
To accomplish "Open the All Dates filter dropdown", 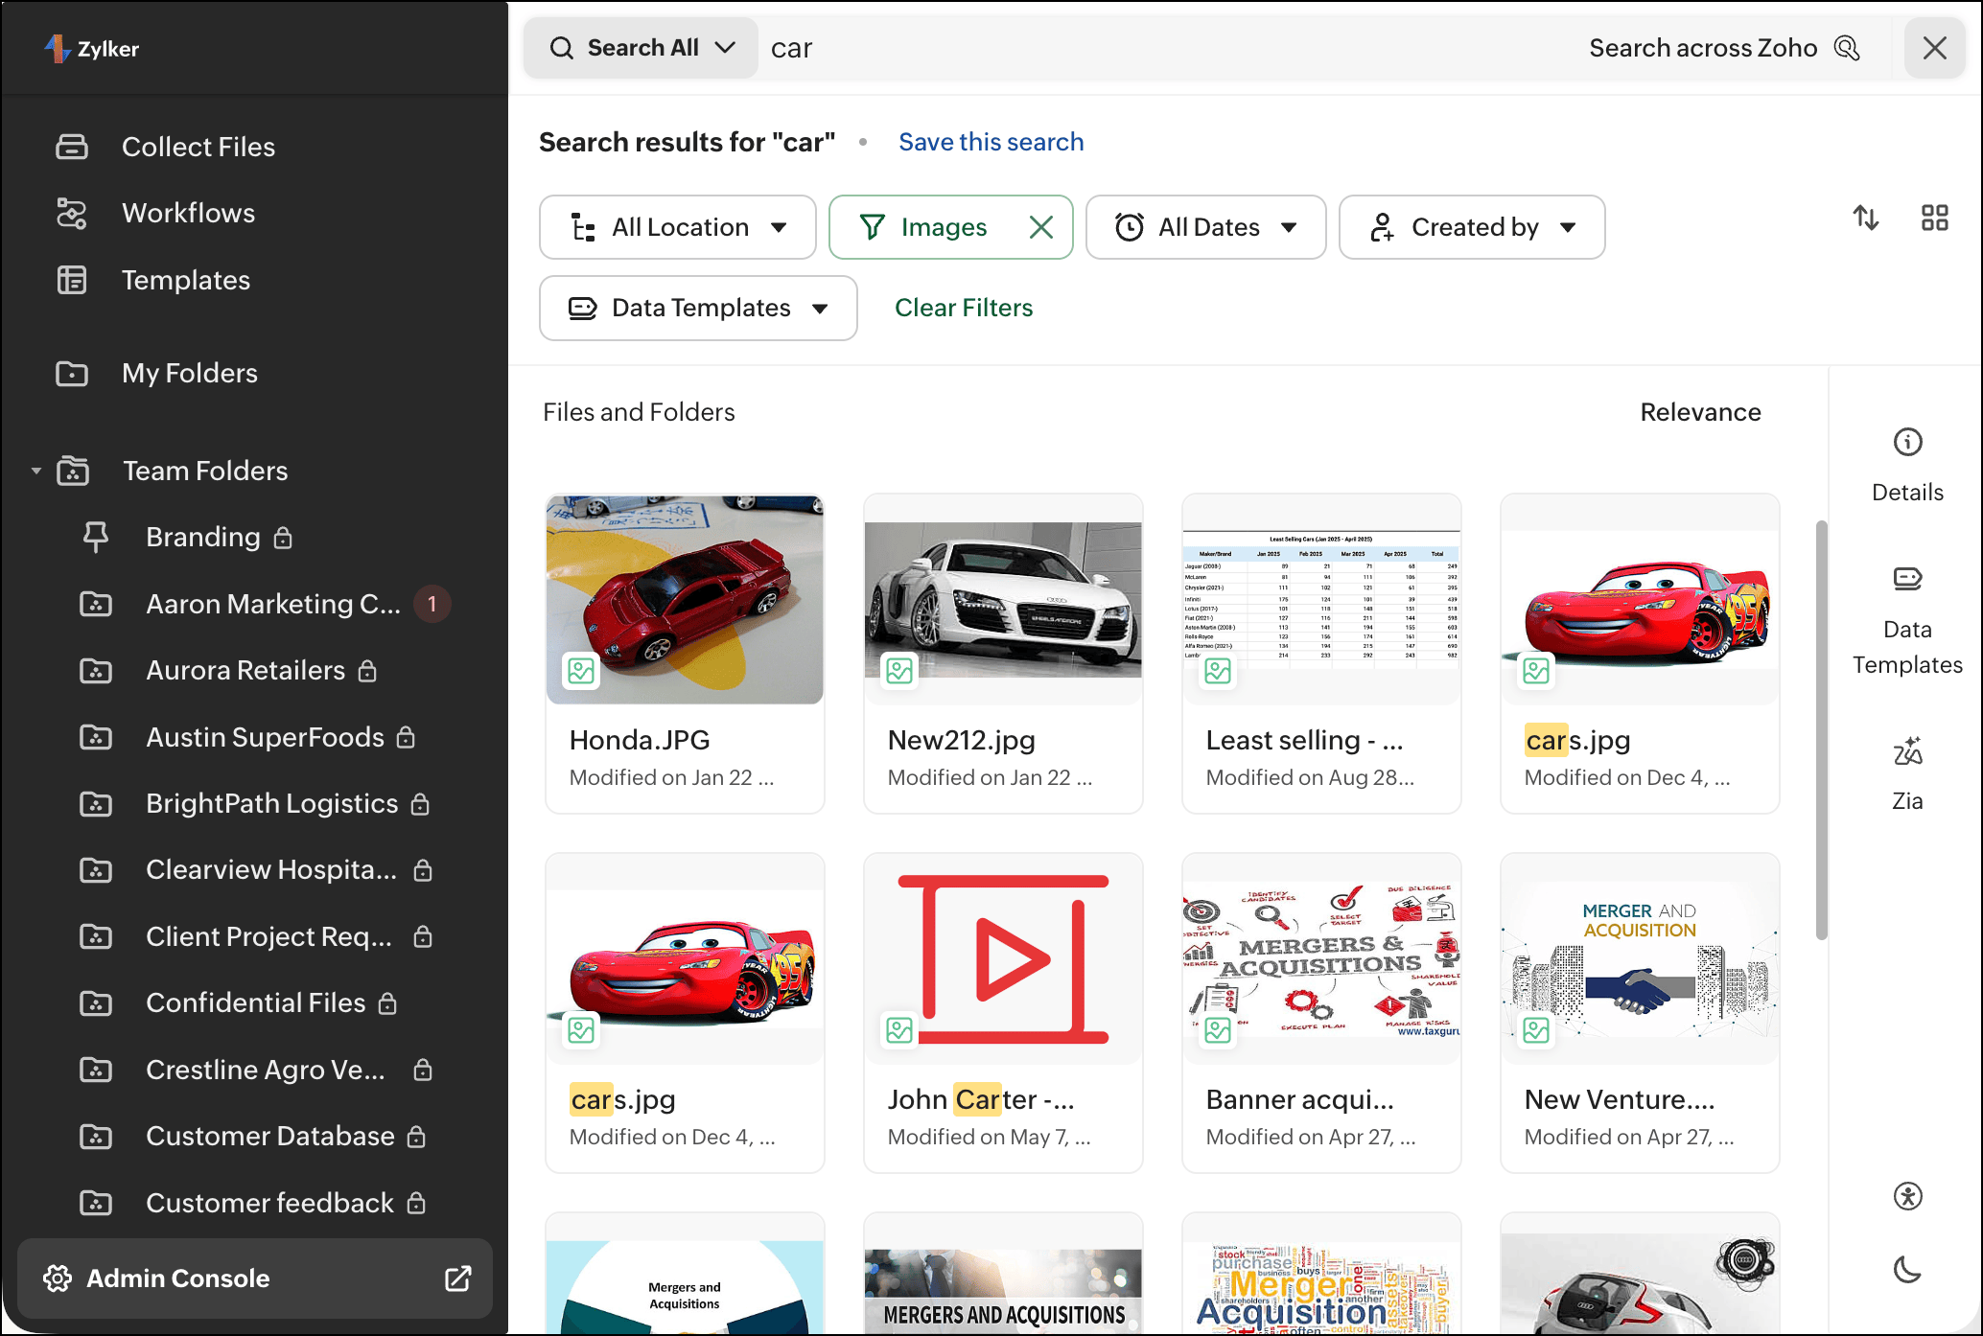I will coord(1205,227).
